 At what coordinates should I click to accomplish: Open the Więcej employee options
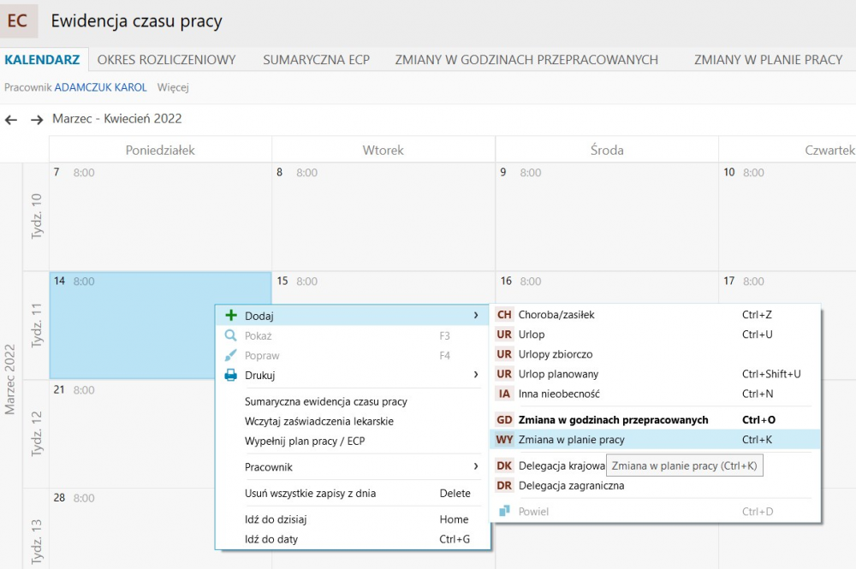(x=173, y=87)
